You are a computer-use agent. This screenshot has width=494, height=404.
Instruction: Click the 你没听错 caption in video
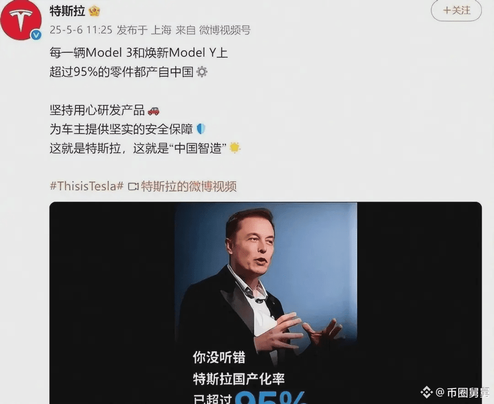tap(219, 358)
